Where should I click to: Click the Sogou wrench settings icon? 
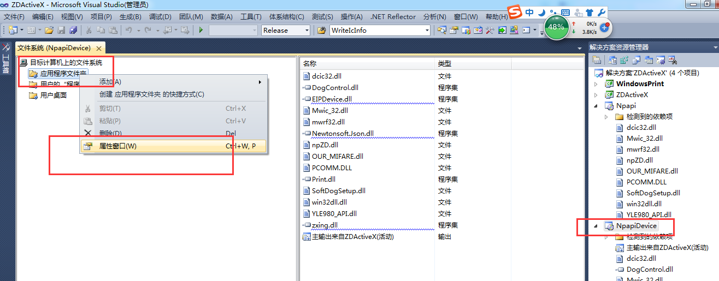[x=601, y=12]
